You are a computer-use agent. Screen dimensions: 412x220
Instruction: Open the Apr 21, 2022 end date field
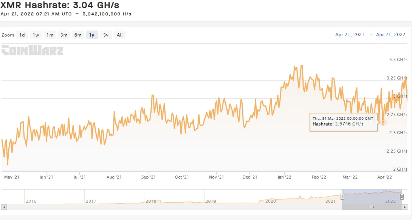pyautogui.click(x=390, y=35)
